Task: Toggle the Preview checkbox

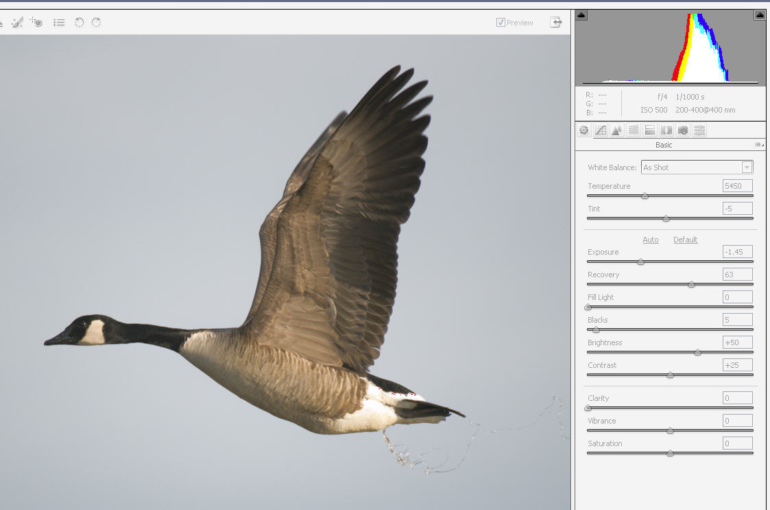Action: pyautogui.click(x=501, y=23)
